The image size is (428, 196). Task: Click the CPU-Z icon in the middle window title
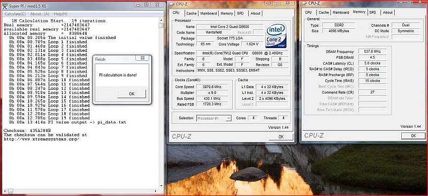[171, 4]
